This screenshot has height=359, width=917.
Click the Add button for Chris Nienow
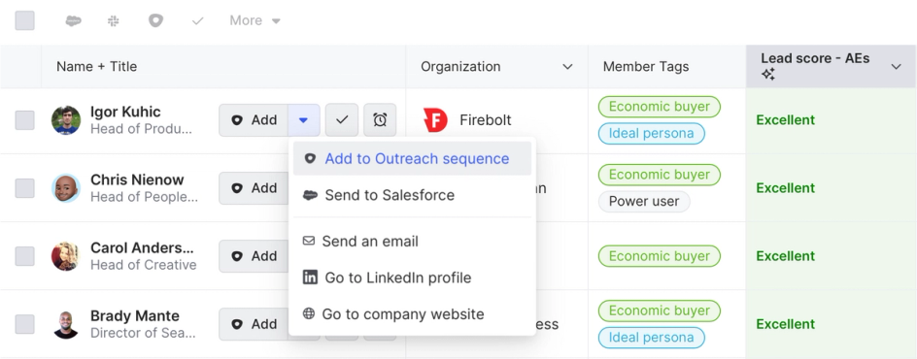click(x=254, y=188)
